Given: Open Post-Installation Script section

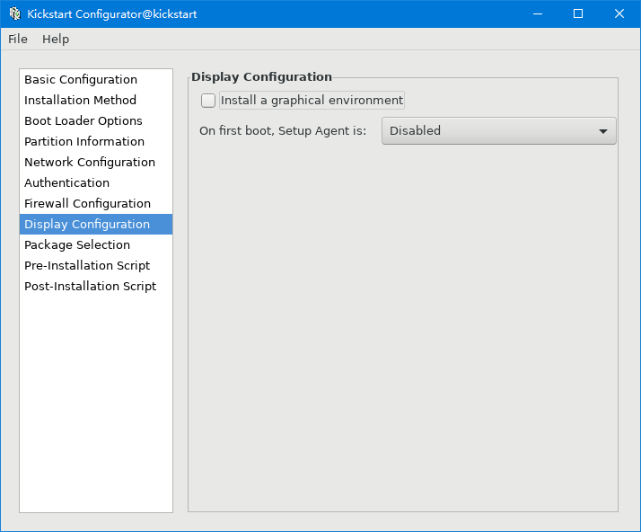Looking at the screenshot, I should pyautogui.click(x=96, y=286).
